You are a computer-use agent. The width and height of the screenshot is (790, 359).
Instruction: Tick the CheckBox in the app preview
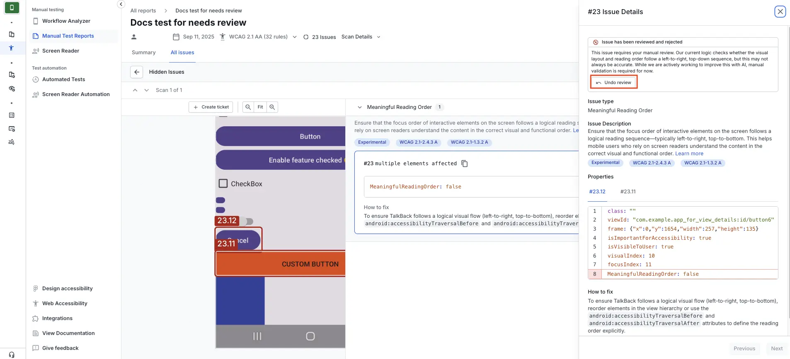click(x=223, y=183)
